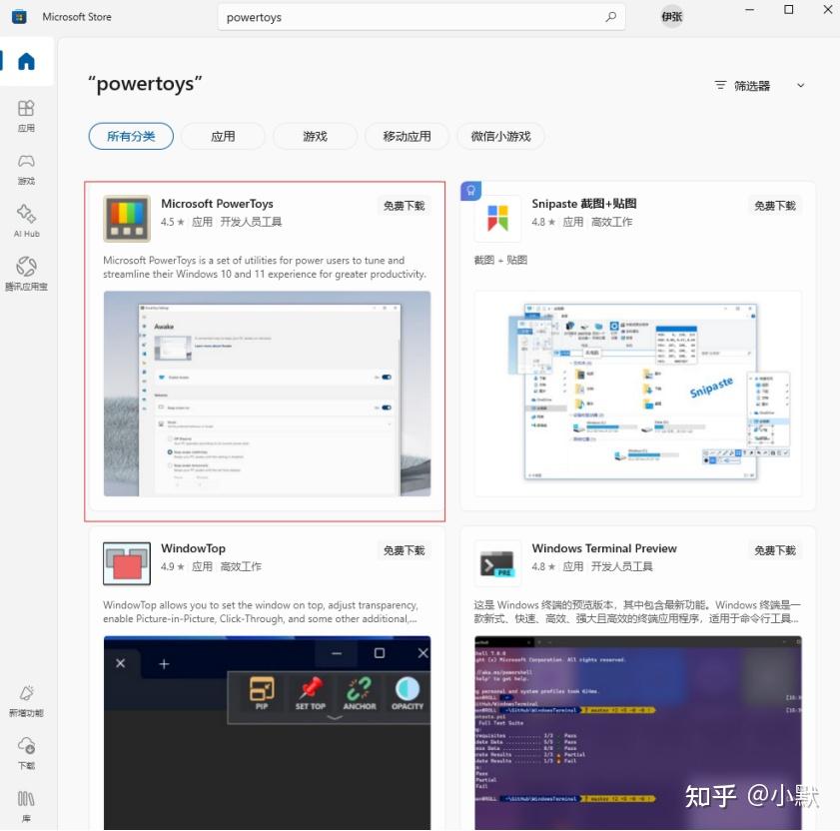This screenshot has height=831, width=840.
Task: Open the WindowTop title link
Action: [193, 548]
